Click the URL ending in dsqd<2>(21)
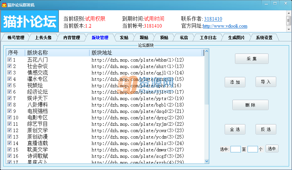 point(137,111)
